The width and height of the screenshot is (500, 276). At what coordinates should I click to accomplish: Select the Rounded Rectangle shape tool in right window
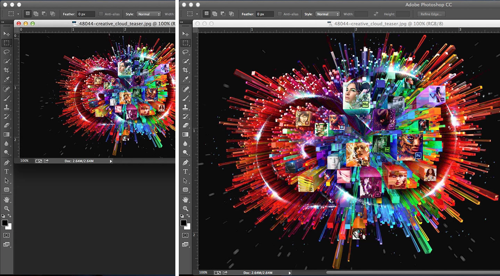(x=185, y=190)
